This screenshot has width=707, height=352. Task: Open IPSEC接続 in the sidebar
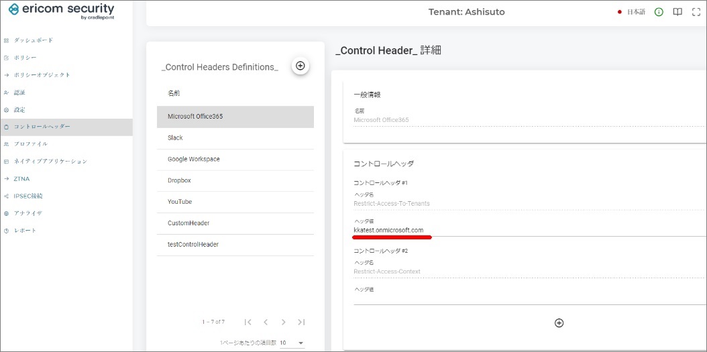tap(28, 196)
